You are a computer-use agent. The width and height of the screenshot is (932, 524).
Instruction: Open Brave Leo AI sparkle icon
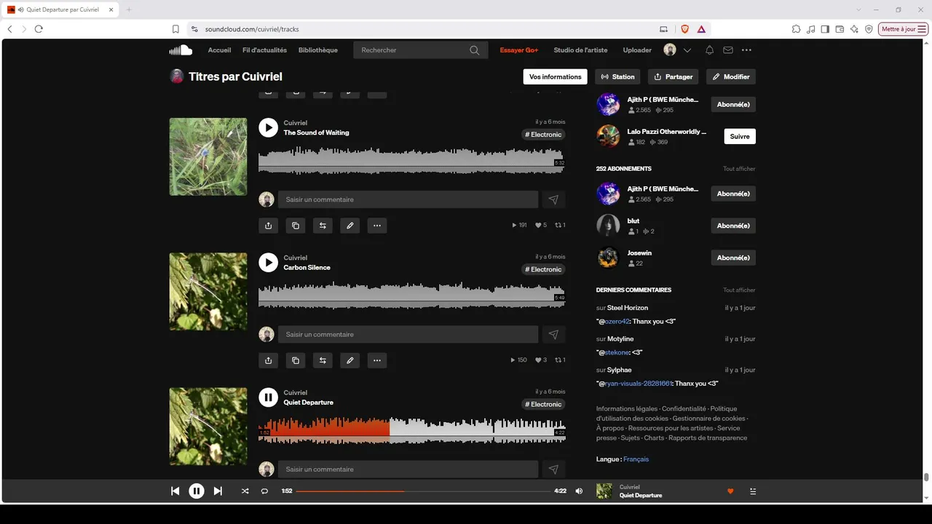[x=854, y=29]
